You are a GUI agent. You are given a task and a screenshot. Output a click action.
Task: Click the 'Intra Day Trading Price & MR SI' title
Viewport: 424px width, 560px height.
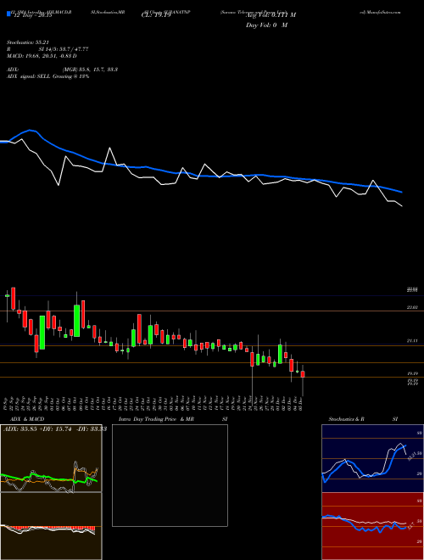[173, 419]
